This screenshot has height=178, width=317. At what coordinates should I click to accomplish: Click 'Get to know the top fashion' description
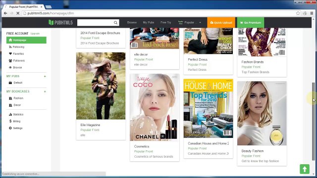point(260,161)
